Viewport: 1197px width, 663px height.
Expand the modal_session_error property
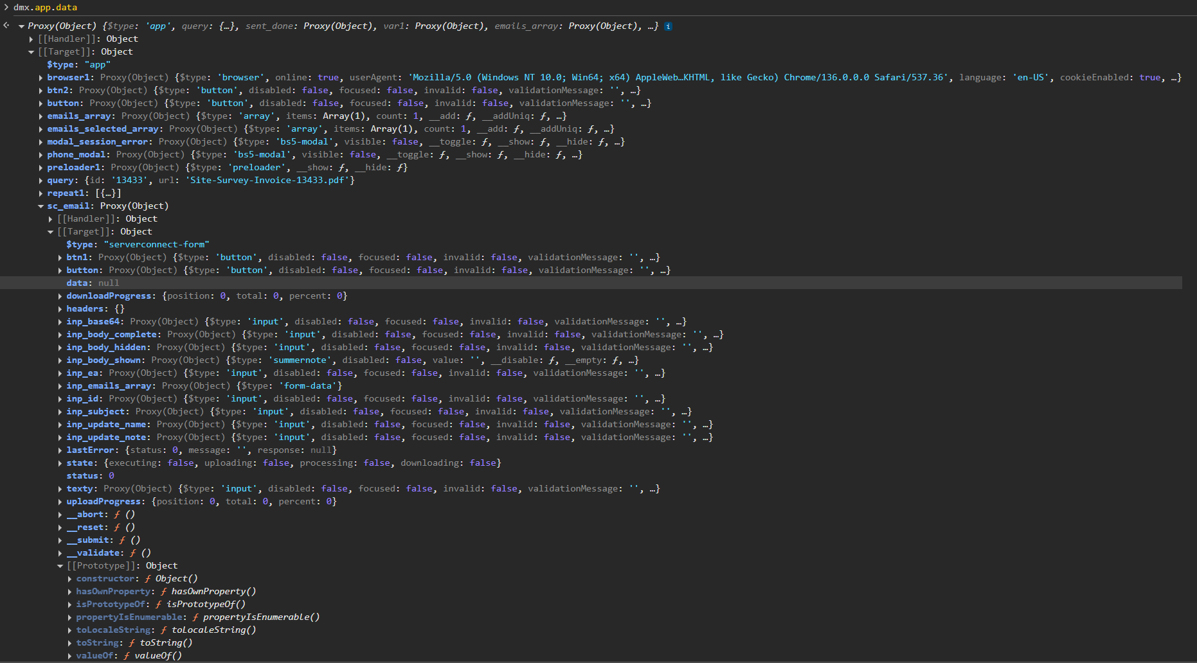40,142
